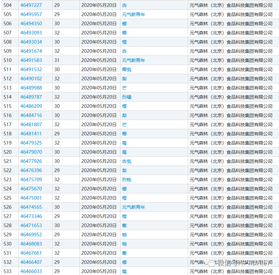Open trademark 芒 in row 513

(124, 88)
